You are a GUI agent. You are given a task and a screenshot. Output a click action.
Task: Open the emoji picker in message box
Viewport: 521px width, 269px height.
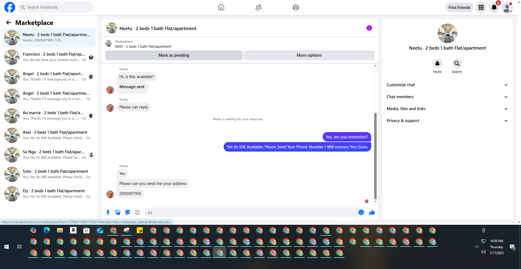361,212
